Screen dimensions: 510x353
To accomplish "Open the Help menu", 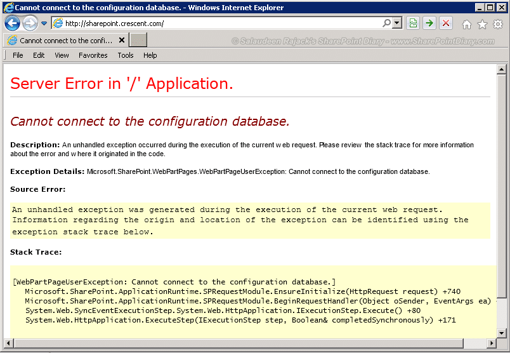I will (x=150, y=55).
